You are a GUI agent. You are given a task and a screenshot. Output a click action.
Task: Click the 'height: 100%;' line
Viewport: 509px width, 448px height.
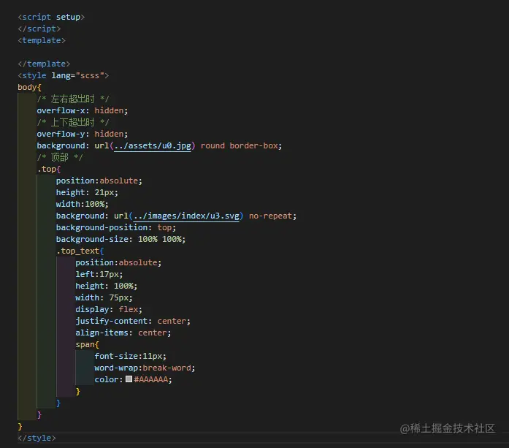(x=107, y=286)
